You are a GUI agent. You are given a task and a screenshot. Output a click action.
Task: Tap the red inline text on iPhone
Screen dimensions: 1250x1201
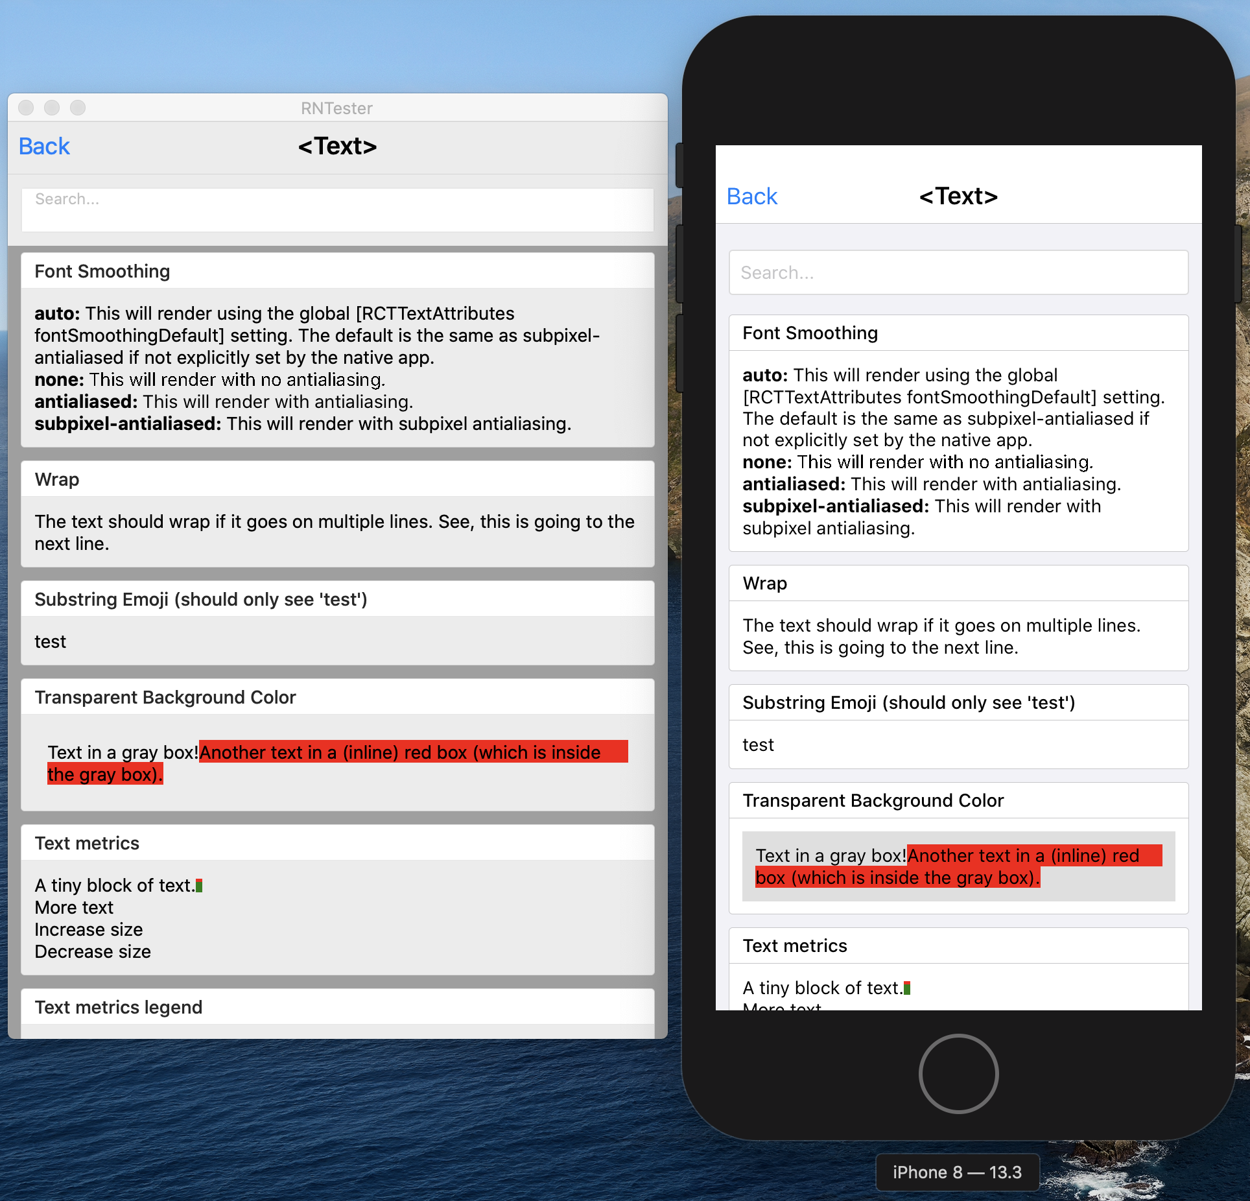pos(1033,855)
